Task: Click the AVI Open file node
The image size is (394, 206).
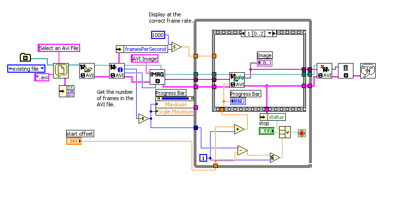Action: coord(87,71)
